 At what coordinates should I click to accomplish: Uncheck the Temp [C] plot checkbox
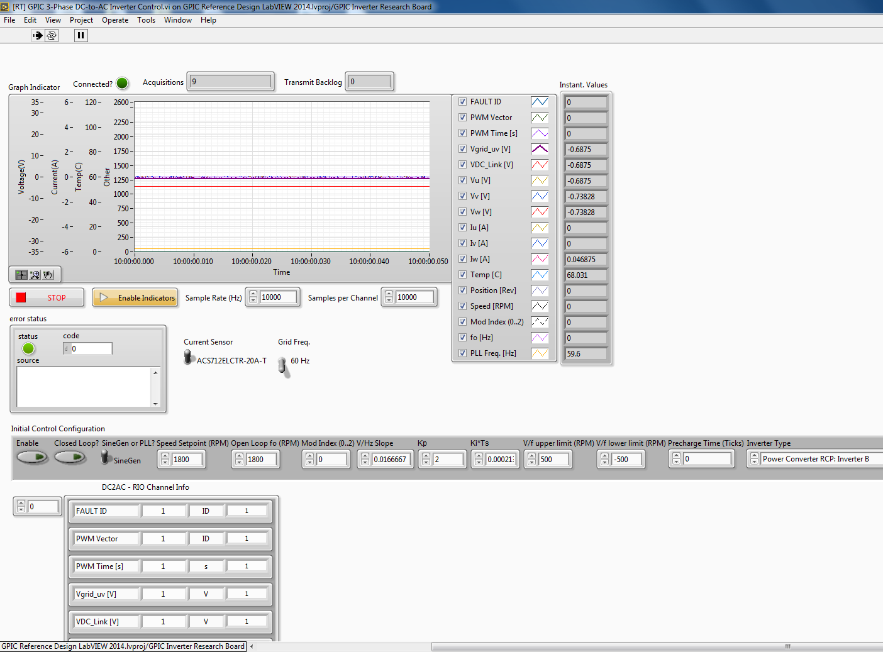tap(462, 274)
